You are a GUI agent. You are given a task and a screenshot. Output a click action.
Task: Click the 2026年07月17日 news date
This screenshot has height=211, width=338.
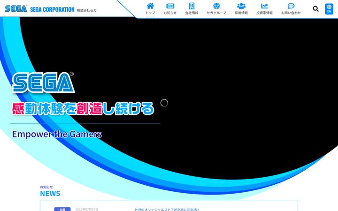click(87, 209)
